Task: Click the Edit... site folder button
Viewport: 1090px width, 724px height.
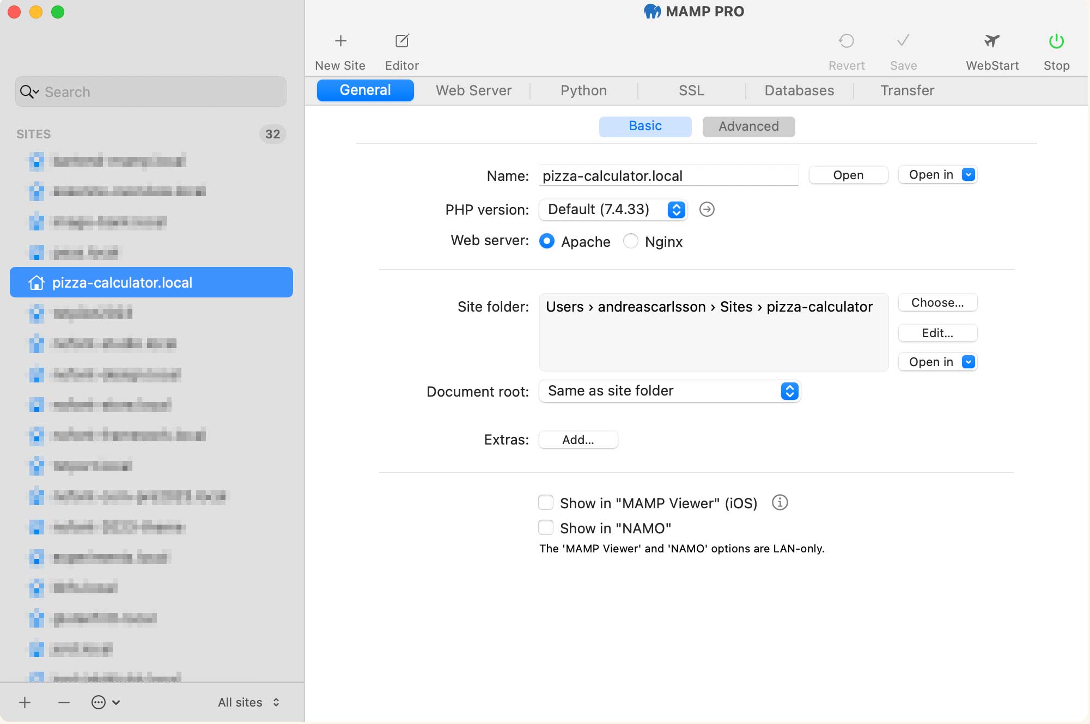Action: 937,333
